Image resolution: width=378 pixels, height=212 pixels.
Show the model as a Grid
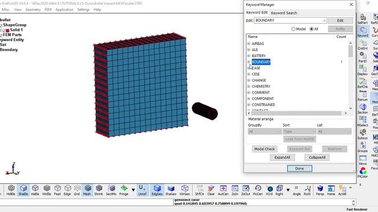tap(77, 190)
